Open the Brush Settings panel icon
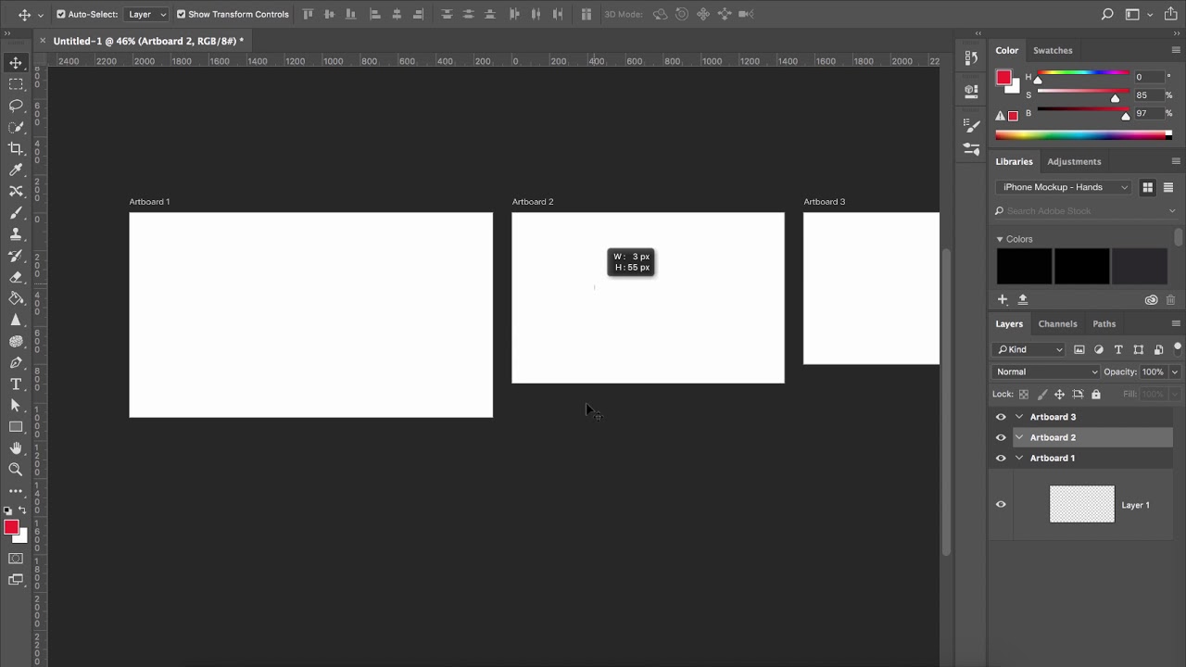 pos(971,125)
